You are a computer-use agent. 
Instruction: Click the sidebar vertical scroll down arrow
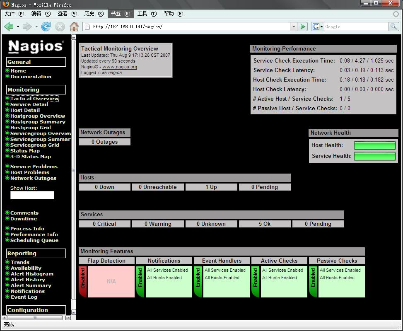coord(73,312)
